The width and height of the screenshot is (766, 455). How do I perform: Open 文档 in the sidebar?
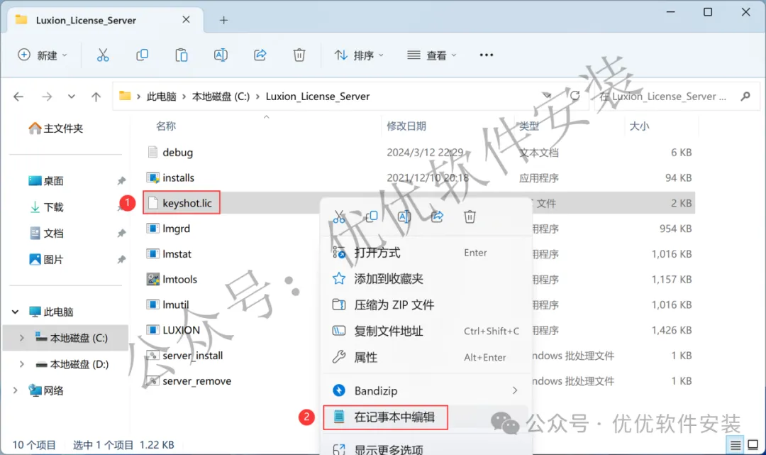[x=46, y=234]
